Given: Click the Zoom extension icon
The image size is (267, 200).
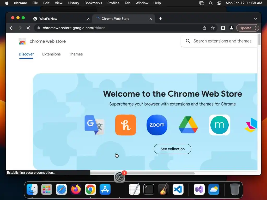Looking at the screenshot, I should pos(157,125).
